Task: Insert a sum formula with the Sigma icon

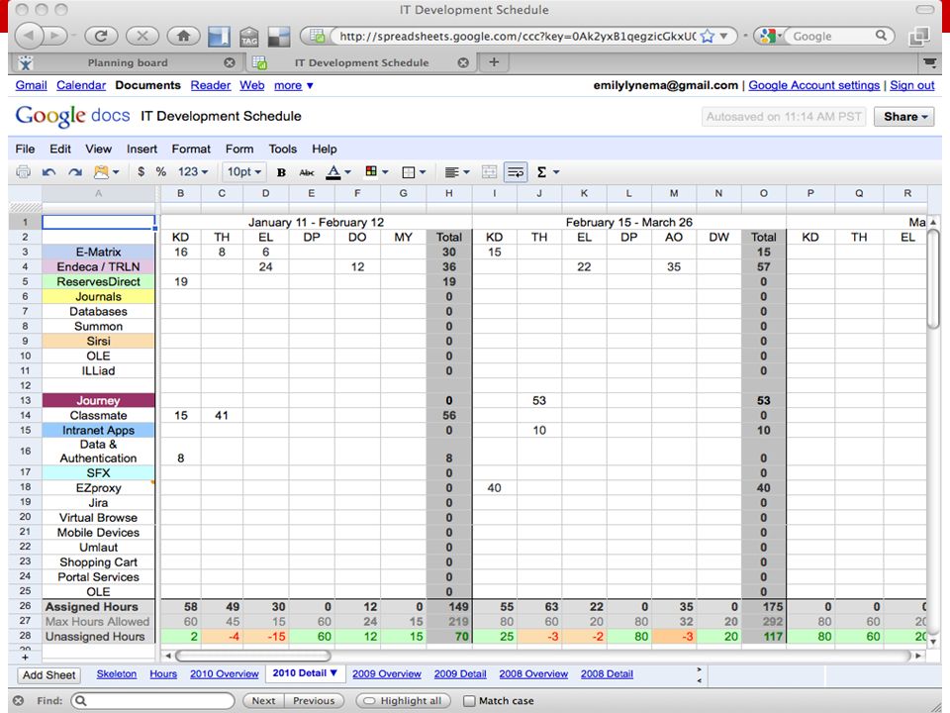Action: (541, 172)
